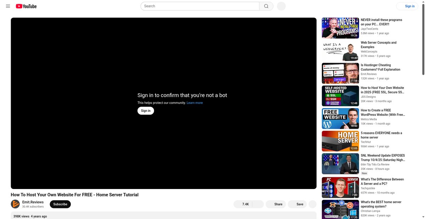Open the Emit.Reviews channel name under the video
The image size is (425, 219).
click(x=33, y=202)
